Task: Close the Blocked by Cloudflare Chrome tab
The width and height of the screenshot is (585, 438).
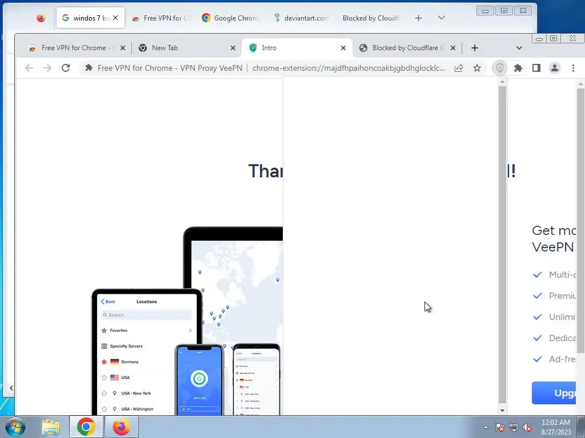Action: tap(453, 48)
